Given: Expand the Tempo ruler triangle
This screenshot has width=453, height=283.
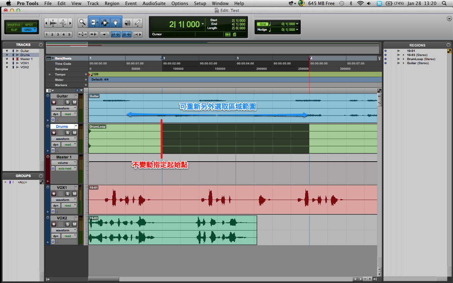Looking at the screenshot, I should tap(50, 74).
